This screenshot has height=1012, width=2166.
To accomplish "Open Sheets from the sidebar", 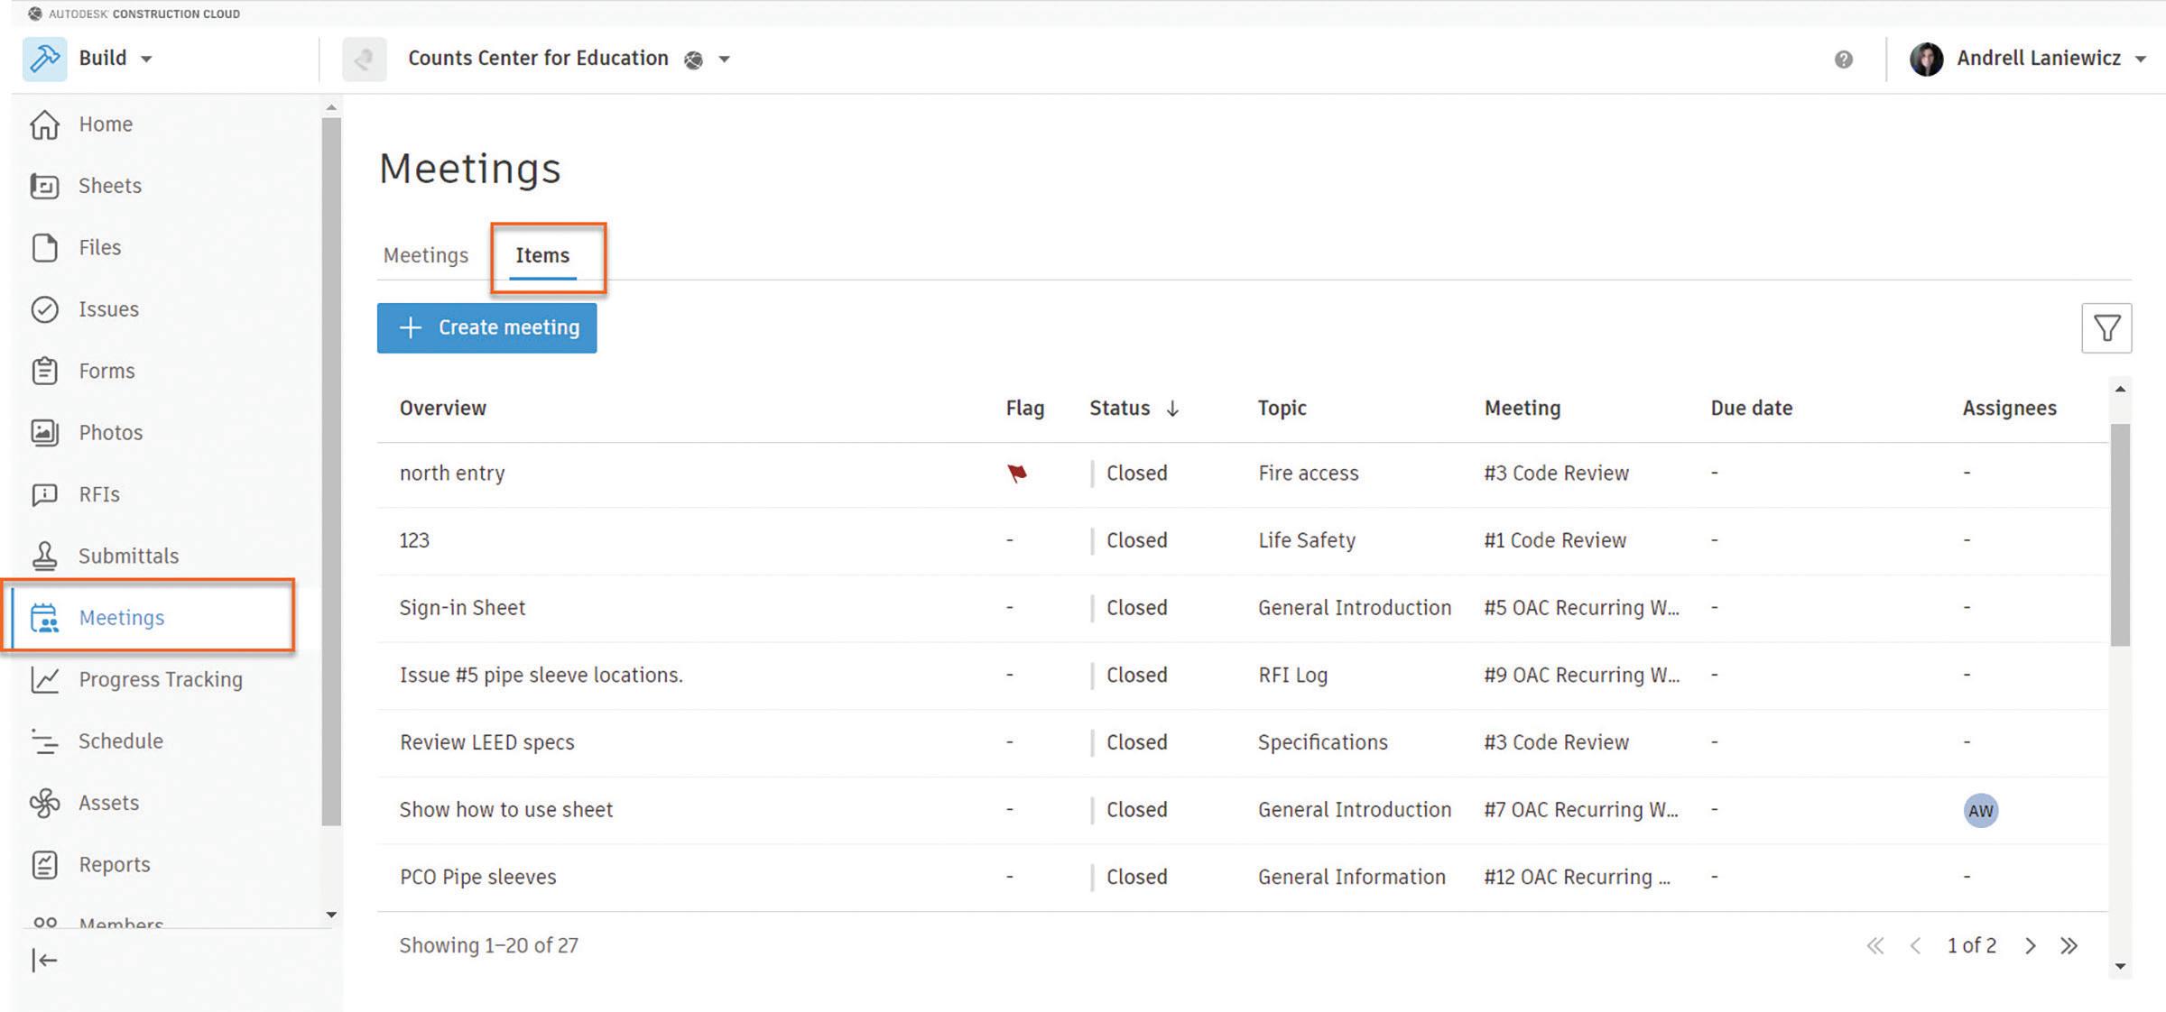I will coord(109,186).
